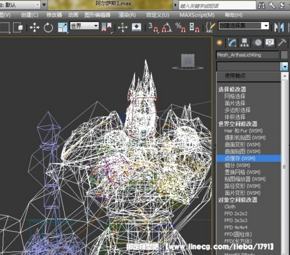Choose 面片变形 (WSM) modifier
Viewport: 290px width, 255px height.
coord(242,193)
